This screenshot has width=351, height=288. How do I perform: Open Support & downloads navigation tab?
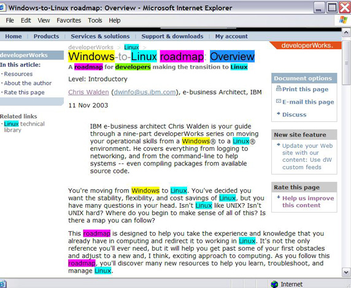pyautogui.click(x=172, y=36)
